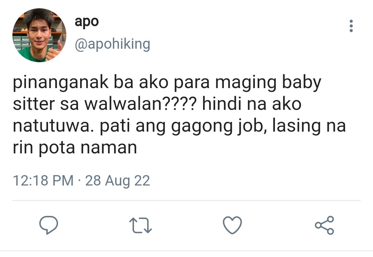Viewport: 373px width, 257px height.
Task: Expand the tweet overflow menu with vertical dots
Action: (351, 26)
